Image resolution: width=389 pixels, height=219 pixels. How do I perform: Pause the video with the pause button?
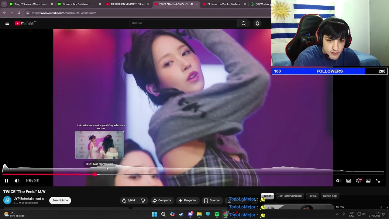[x=6, y=181]
